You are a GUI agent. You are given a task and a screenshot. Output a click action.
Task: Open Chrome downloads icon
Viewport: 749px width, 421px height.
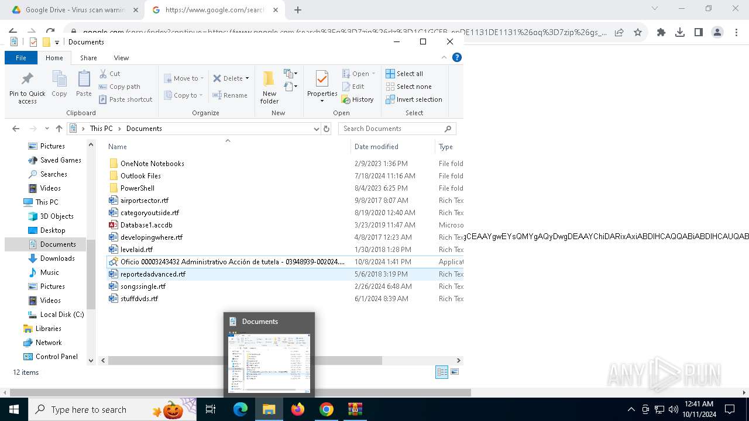pyautogui.click(x=680, y=32)
